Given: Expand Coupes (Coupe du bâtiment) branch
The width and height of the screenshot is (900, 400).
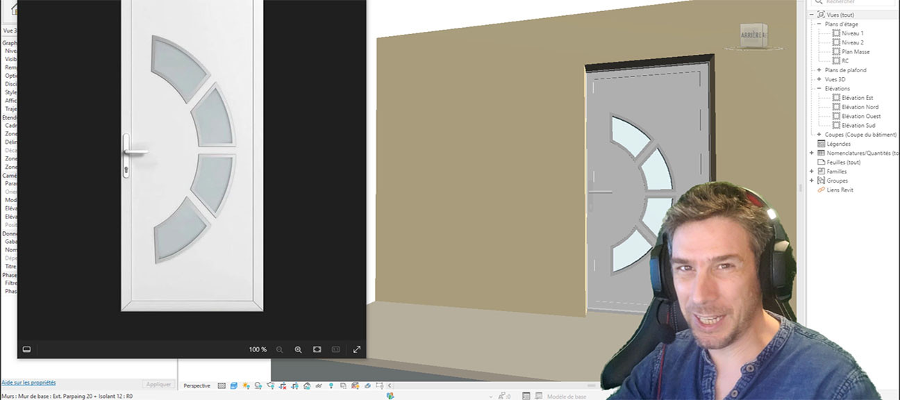Looking at the screenshot, I should point(819,135).
